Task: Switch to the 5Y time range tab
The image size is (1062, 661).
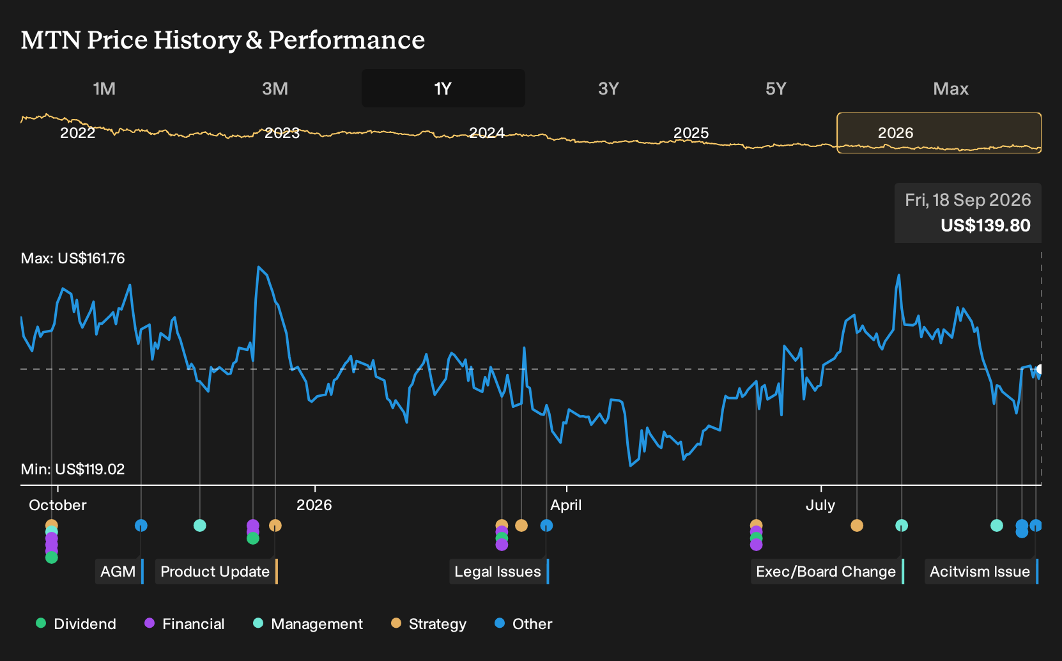Action: click(776, 88)
